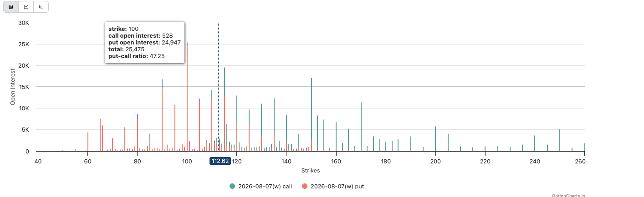The height and width of the screenshot is (197, 644).
Task: Open the OptionCharts.io credit link
Action: (x=568, y=195)
